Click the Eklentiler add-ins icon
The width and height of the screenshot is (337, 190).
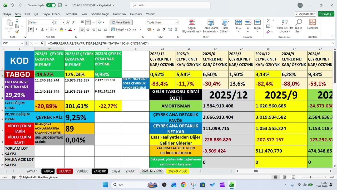click(313, 24)
